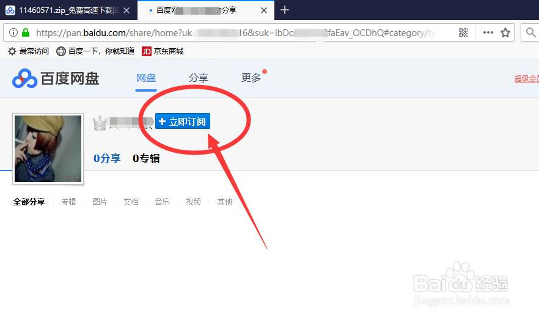Click the 0分享 count link
This screenshot has width=539, height=319.
(x=107, y=158)
